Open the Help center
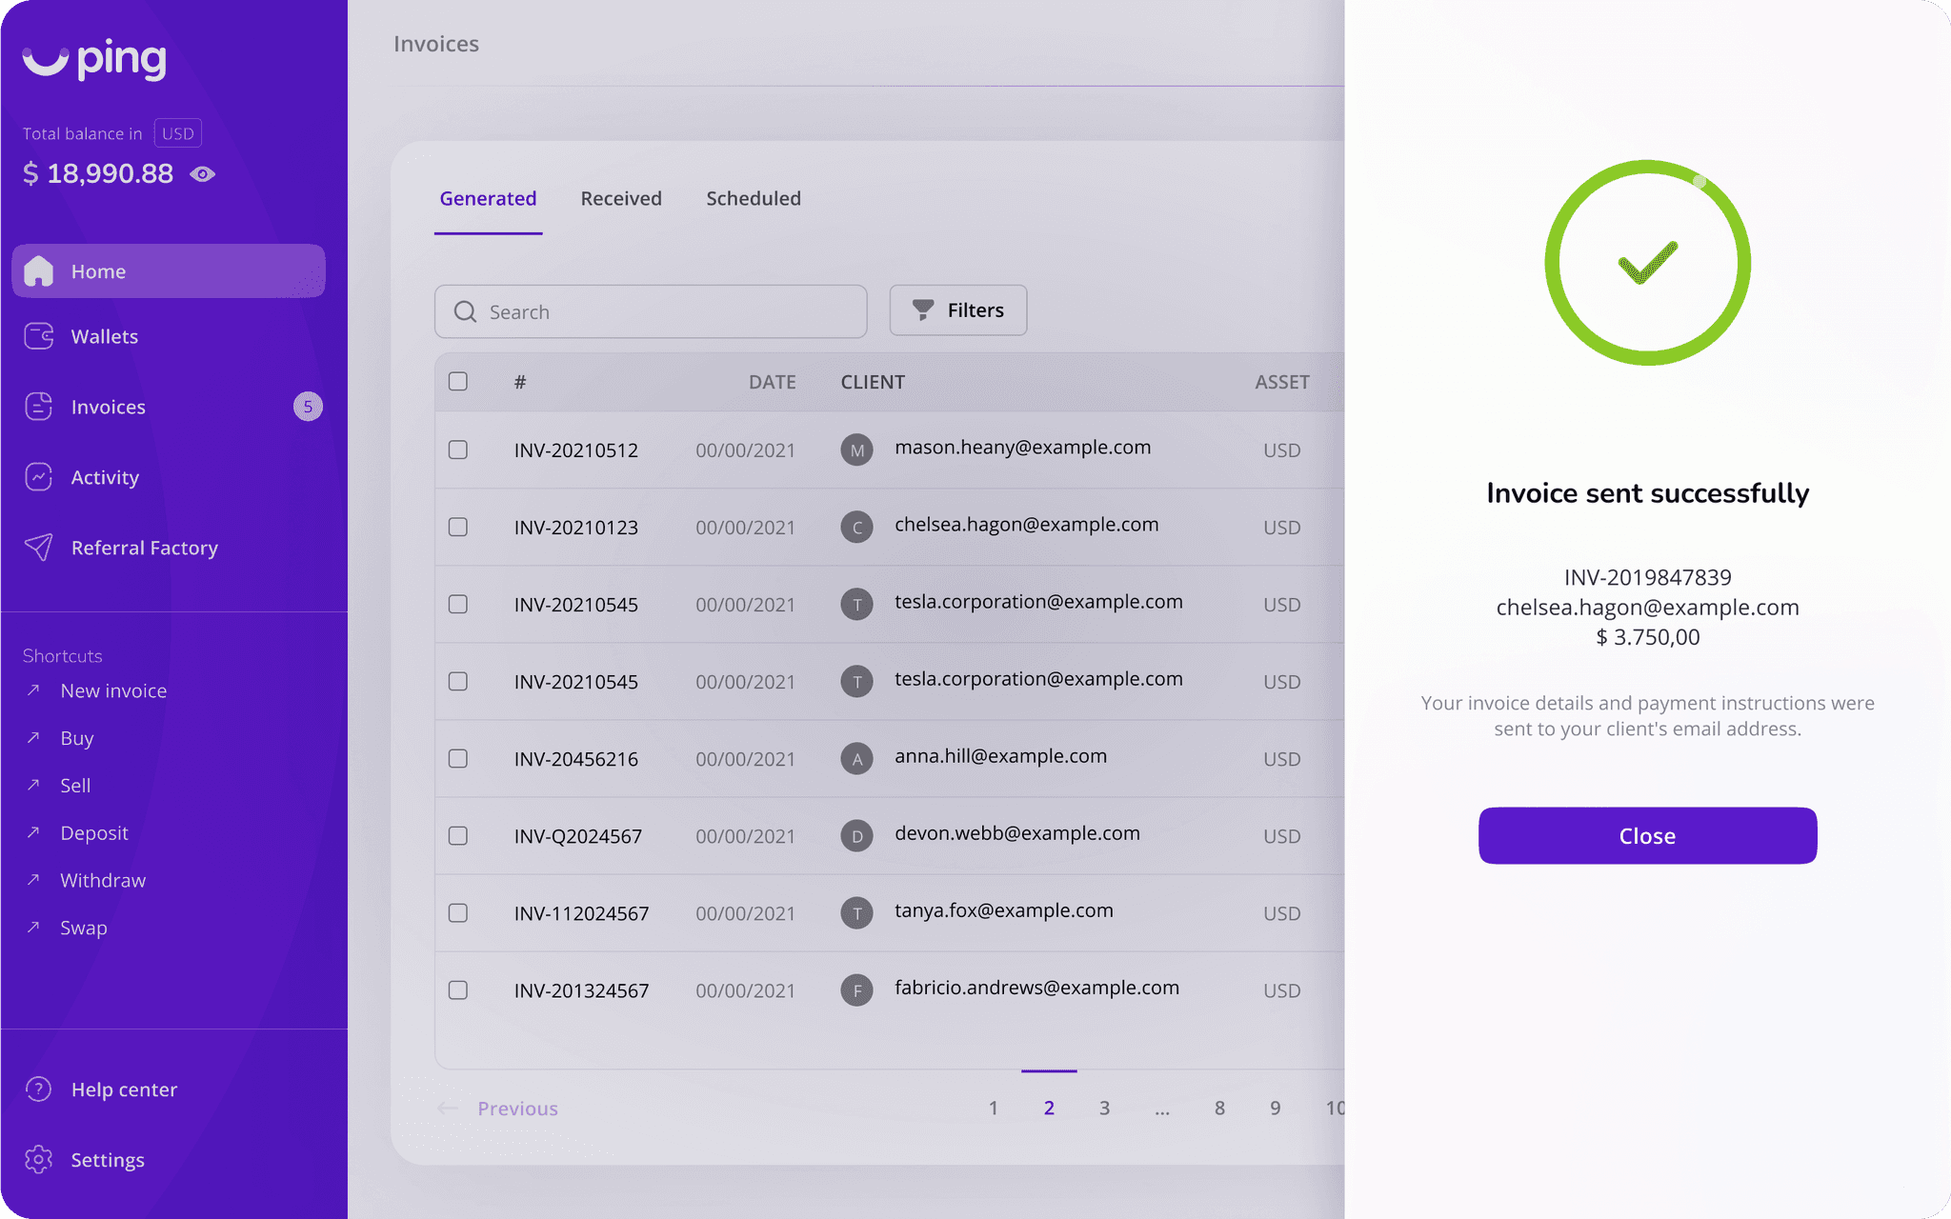The width and height of the screenshot is (1951, 1219). click(124, 1089)
